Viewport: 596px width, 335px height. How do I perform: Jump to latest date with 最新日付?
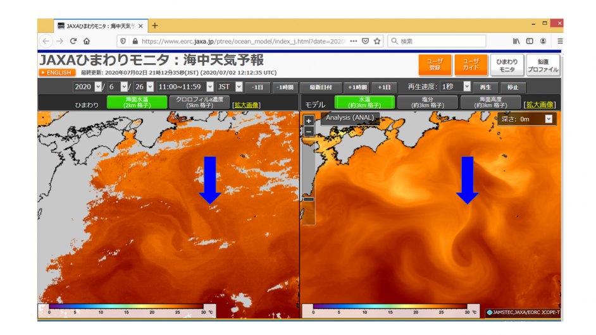coord(320,87)
